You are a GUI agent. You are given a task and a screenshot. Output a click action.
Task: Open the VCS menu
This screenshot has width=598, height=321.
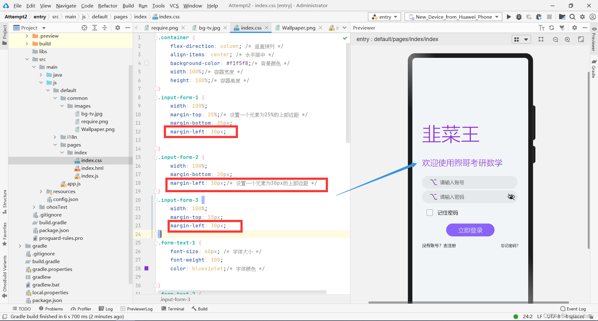[x=174, y=6]
